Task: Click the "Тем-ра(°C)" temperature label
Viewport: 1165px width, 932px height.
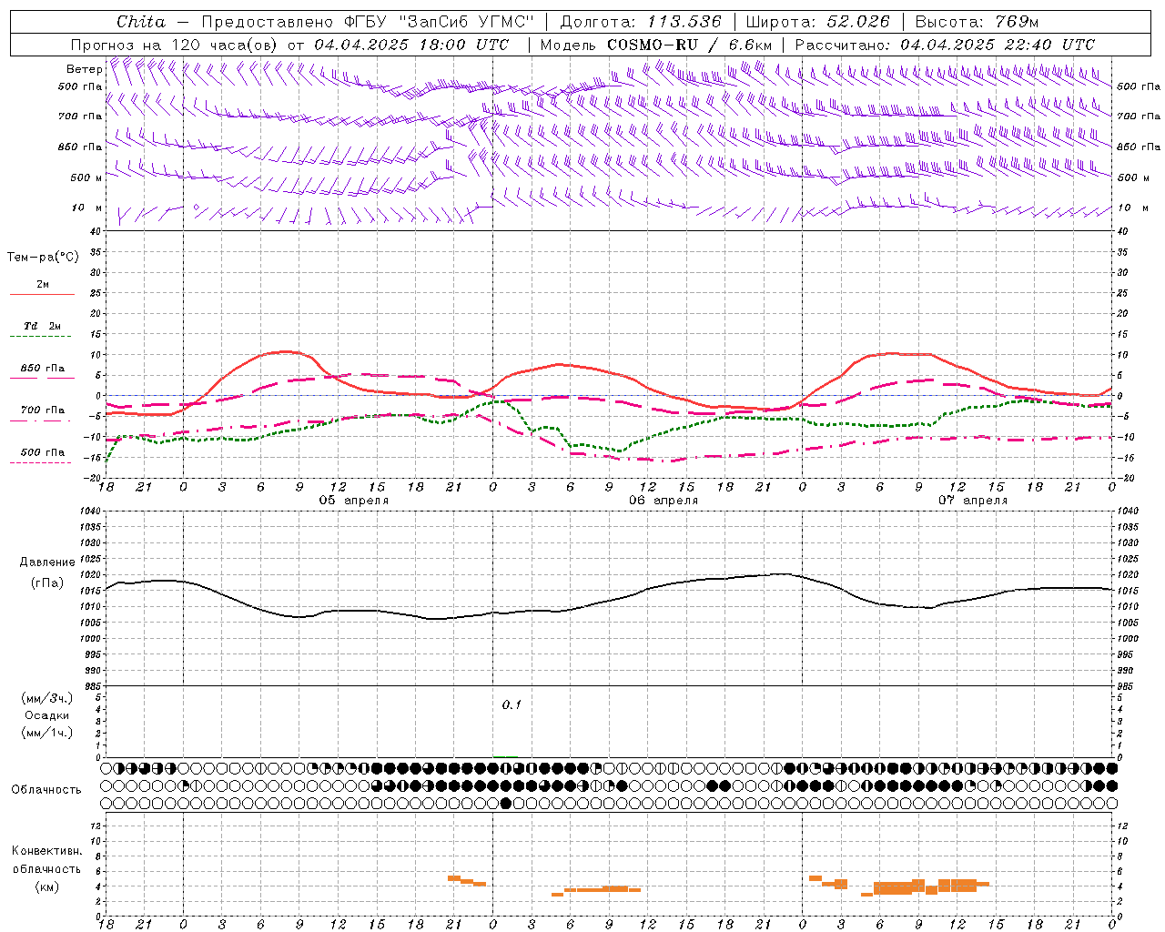Action: [x=43, y=257]
